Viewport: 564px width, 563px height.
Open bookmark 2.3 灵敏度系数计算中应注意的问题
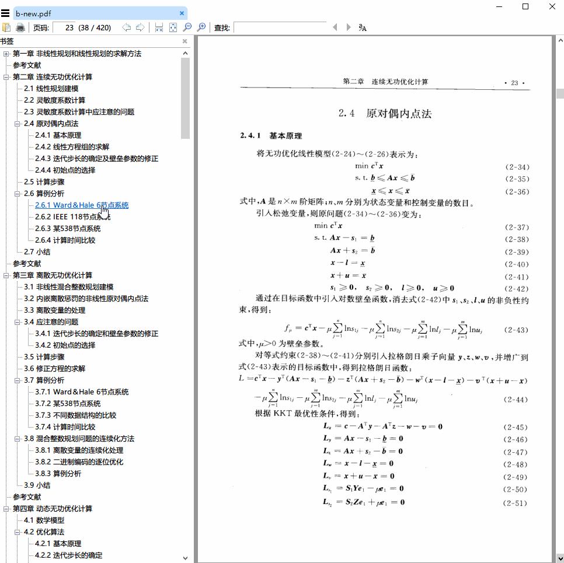[79, 112]
